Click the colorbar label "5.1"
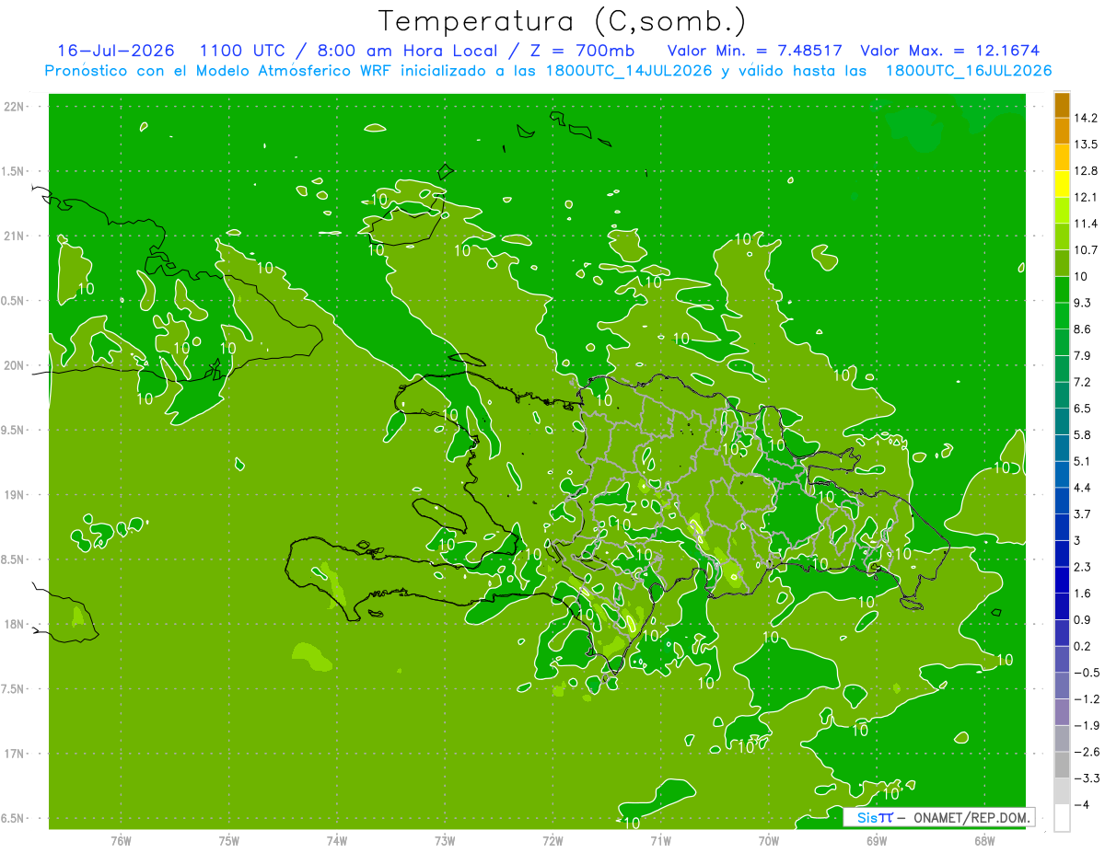The width and height of the screenshot is (1105, 853). pyautogui.click(x=1083, y=461)
